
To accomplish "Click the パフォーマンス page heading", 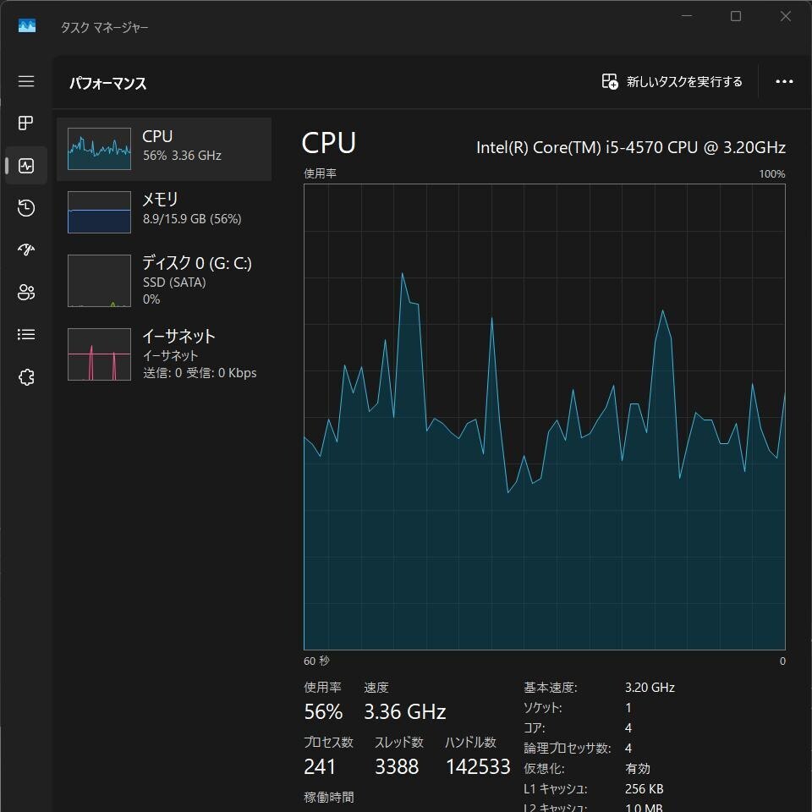I will [107, 84].
